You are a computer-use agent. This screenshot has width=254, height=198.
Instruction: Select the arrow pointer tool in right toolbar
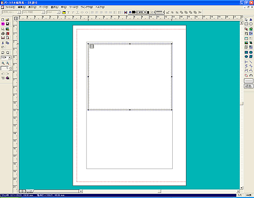coord(246,20)
